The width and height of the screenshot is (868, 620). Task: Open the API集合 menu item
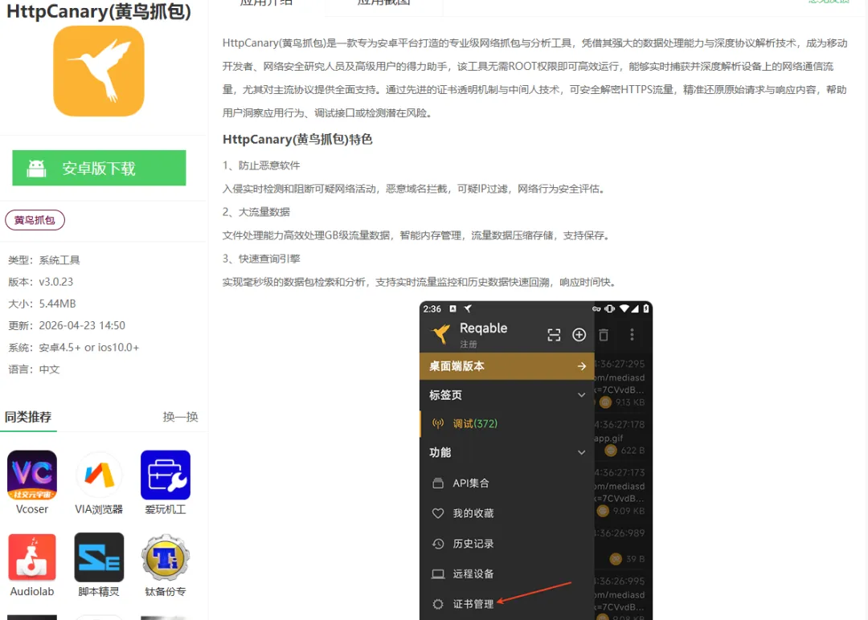pos(507,483)
